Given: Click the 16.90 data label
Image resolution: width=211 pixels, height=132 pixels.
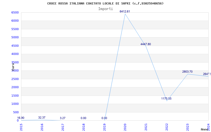Looking at the screenshot, I should pyautogui.click(x=21, y=118).
